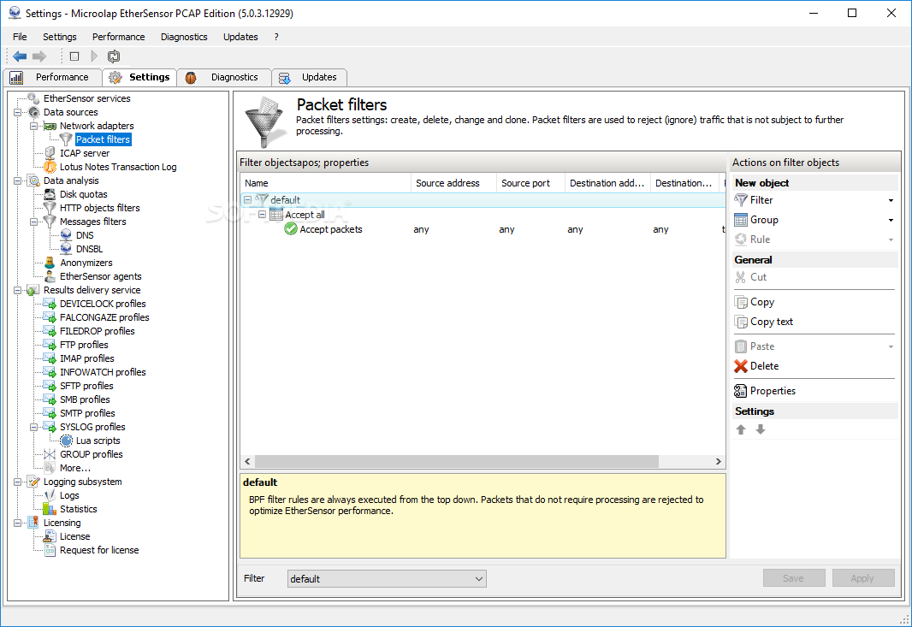The height and width of the screenshot is (627, 912).
Task: Click the Delete action label
Action: tap(764, 366)
